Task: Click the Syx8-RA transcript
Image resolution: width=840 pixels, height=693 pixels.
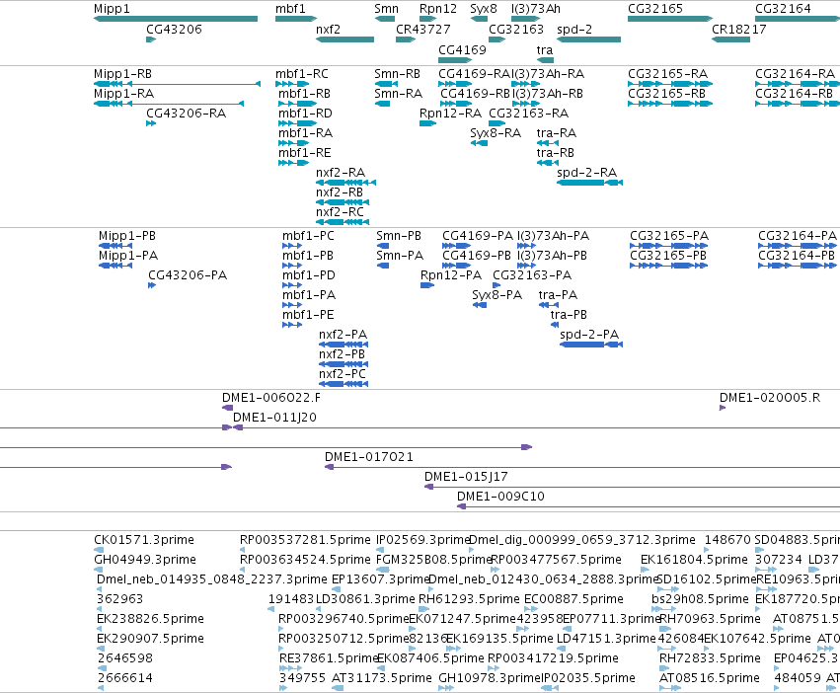Action: tap(479, 143)
